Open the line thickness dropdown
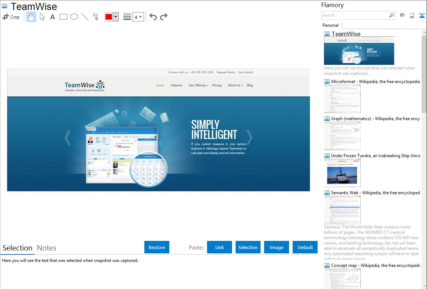This screenshot has width=427, height=289. tap(138, 17)
